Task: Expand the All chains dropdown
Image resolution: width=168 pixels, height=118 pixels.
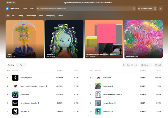Action: point(146,65)
